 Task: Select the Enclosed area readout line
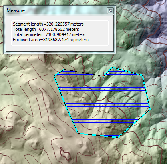51,40
